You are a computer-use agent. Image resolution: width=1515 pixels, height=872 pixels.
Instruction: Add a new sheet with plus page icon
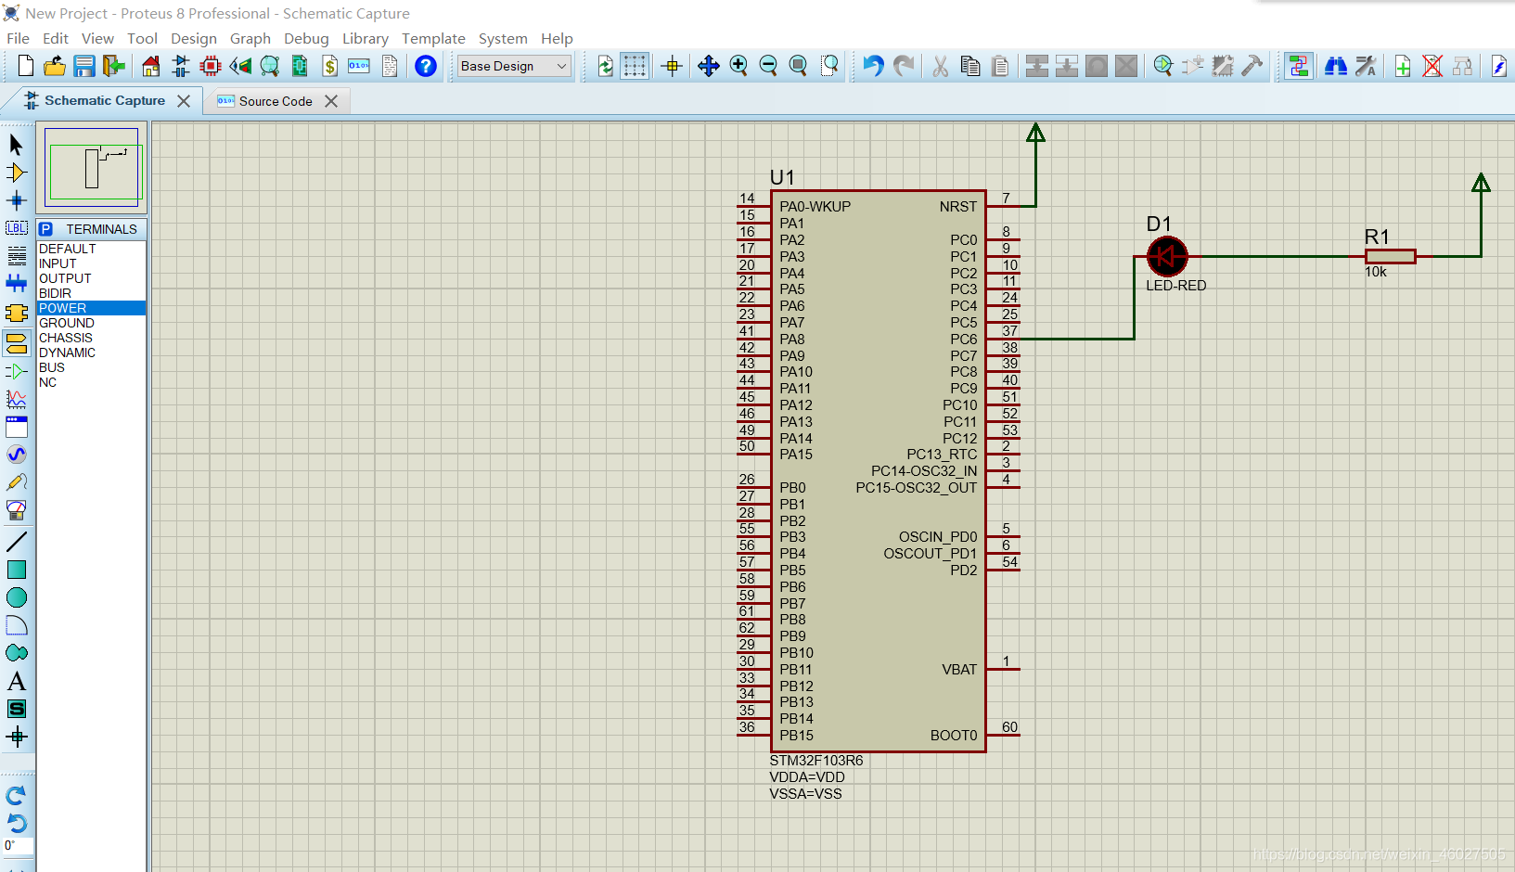tap(1403, 66)
